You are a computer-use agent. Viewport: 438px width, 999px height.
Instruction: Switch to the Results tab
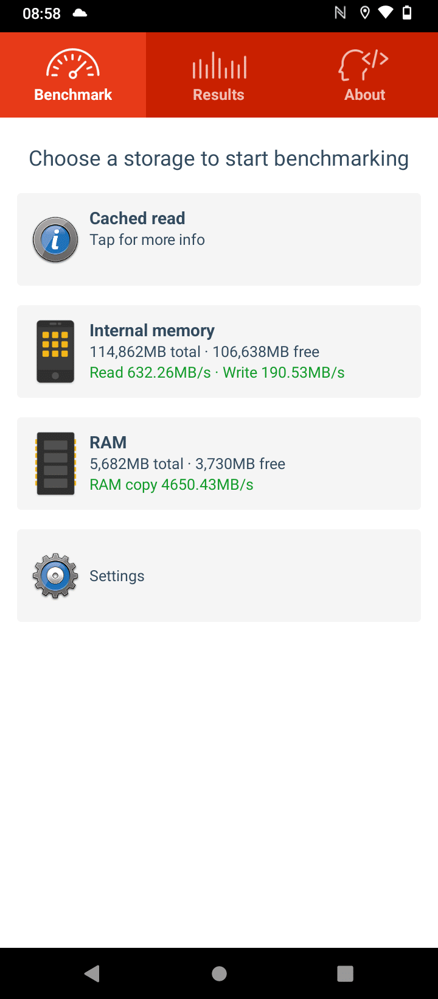point(219,75)
